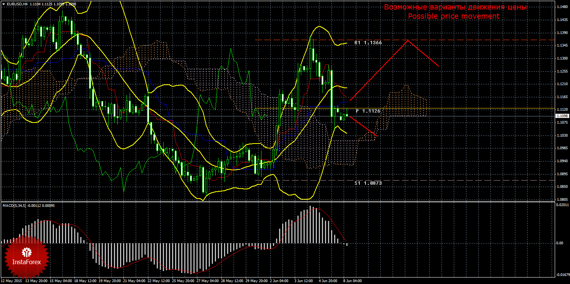Select the R1 1.1366 resistance label
The width and height of the screenshot is (570, 284).
(x=368, y=43)
